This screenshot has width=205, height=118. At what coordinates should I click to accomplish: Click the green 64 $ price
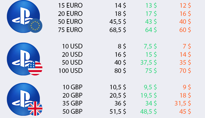151,30
